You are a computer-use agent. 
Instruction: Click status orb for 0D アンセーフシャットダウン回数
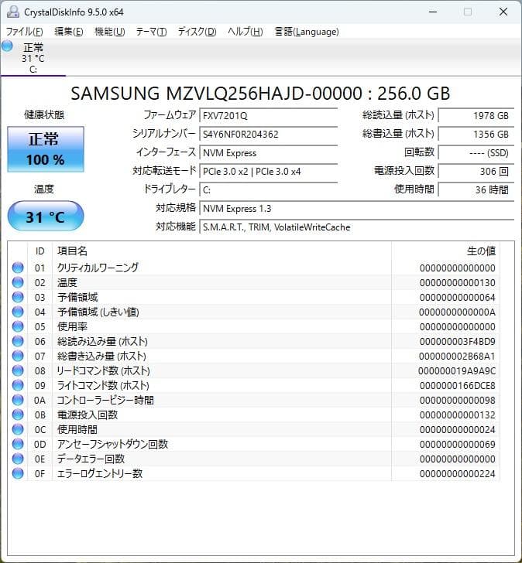18,444
